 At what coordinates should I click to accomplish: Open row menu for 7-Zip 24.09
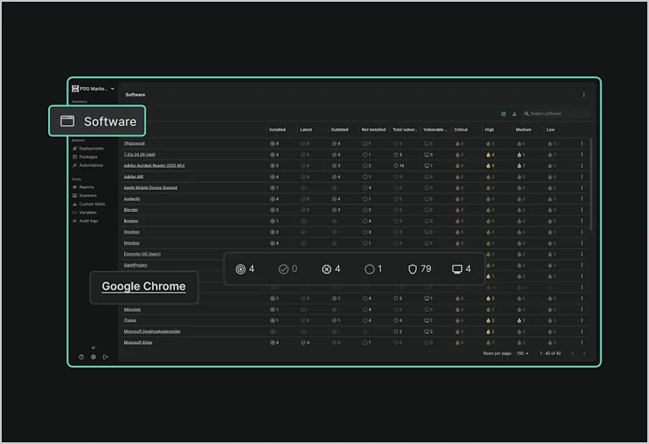pos(582,155)
